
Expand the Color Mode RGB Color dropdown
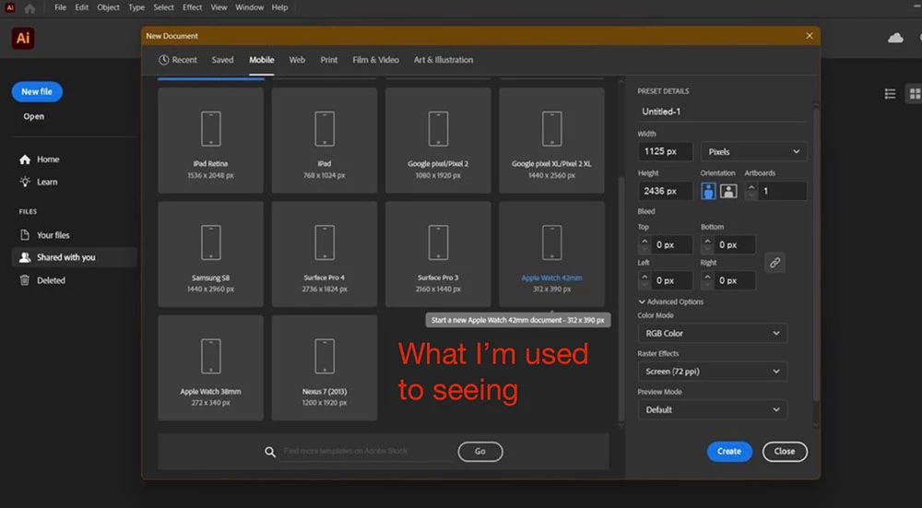click(x=712, y=334)
